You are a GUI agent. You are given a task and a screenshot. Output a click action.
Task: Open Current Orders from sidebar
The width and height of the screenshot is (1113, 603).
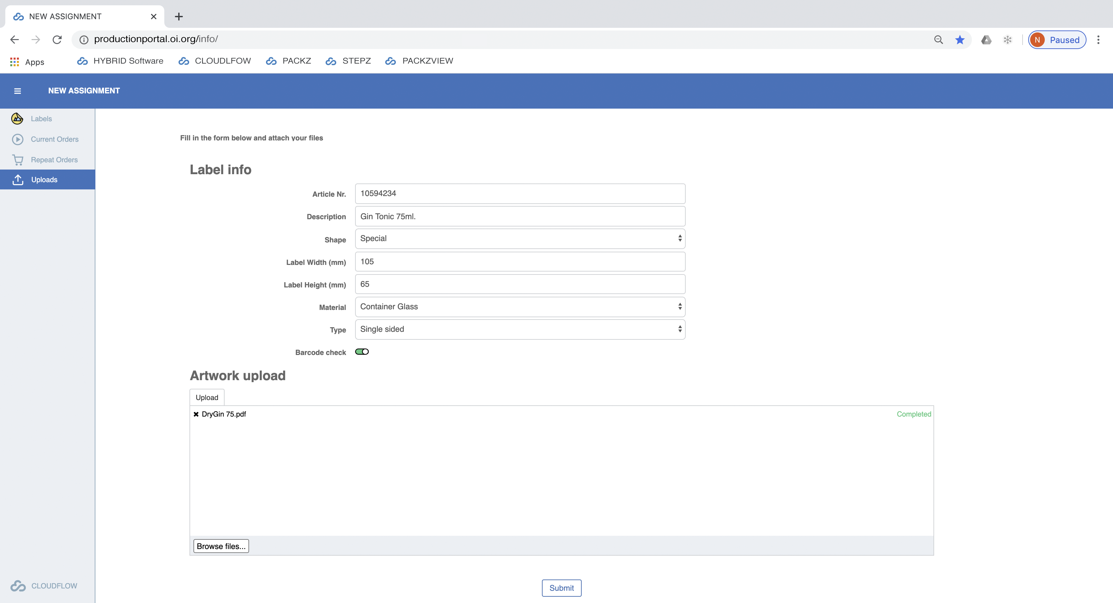[x=54, y=139]
